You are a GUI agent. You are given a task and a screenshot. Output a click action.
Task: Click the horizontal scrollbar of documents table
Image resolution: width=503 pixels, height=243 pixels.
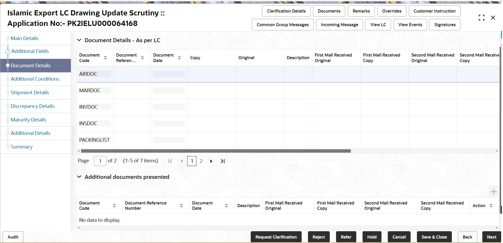click(216, 151)
